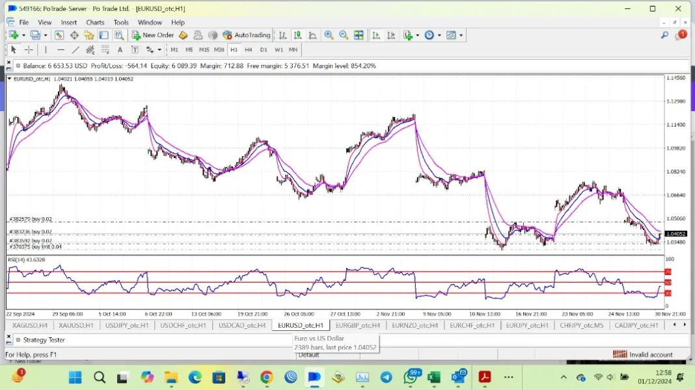The image size is (695, 390).
Task: Change chart period to D1
Action: click(x=264, y=50)
